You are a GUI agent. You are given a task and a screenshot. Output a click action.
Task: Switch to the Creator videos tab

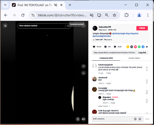click(x=134, y=58)
